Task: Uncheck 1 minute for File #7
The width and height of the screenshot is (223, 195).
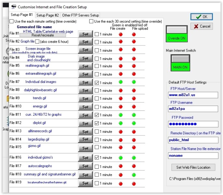Action: 97,83
